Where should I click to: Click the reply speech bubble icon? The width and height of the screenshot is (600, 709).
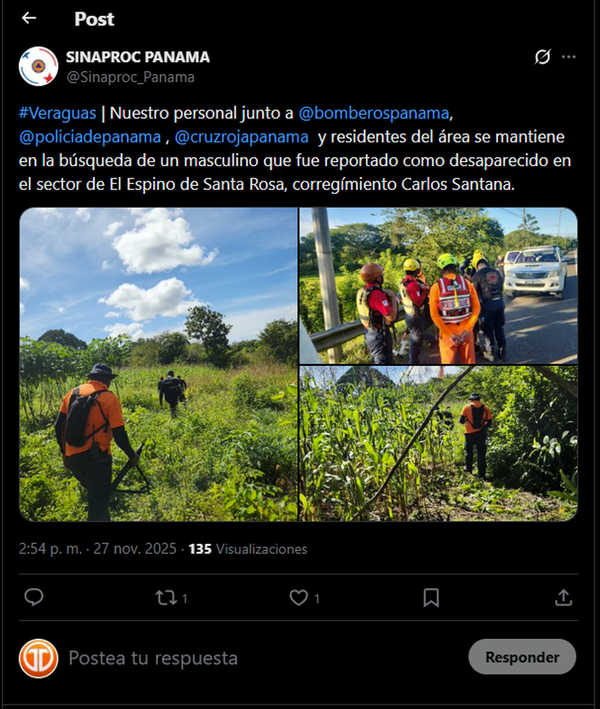coord(34,597)
